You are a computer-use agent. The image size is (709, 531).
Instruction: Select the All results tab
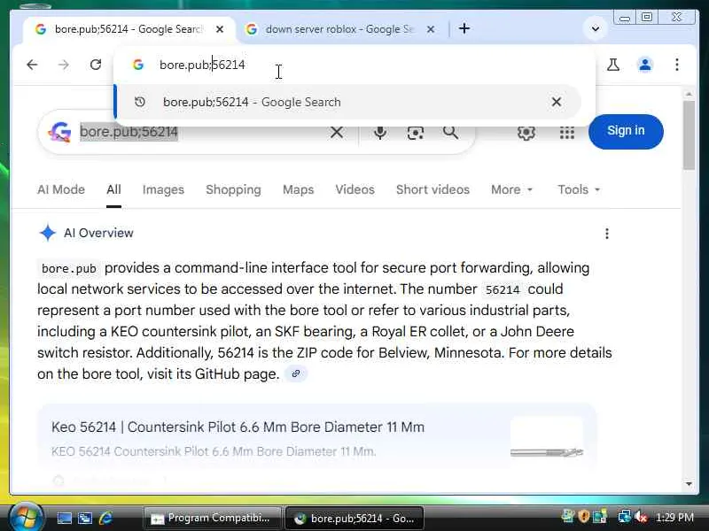(x=113, y=189)
